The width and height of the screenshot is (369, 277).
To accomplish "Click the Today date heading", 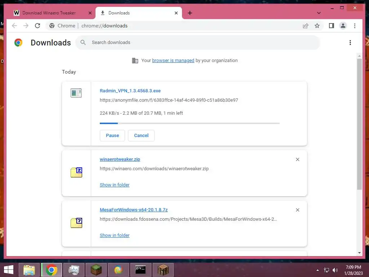I will [x=69, y=72].
